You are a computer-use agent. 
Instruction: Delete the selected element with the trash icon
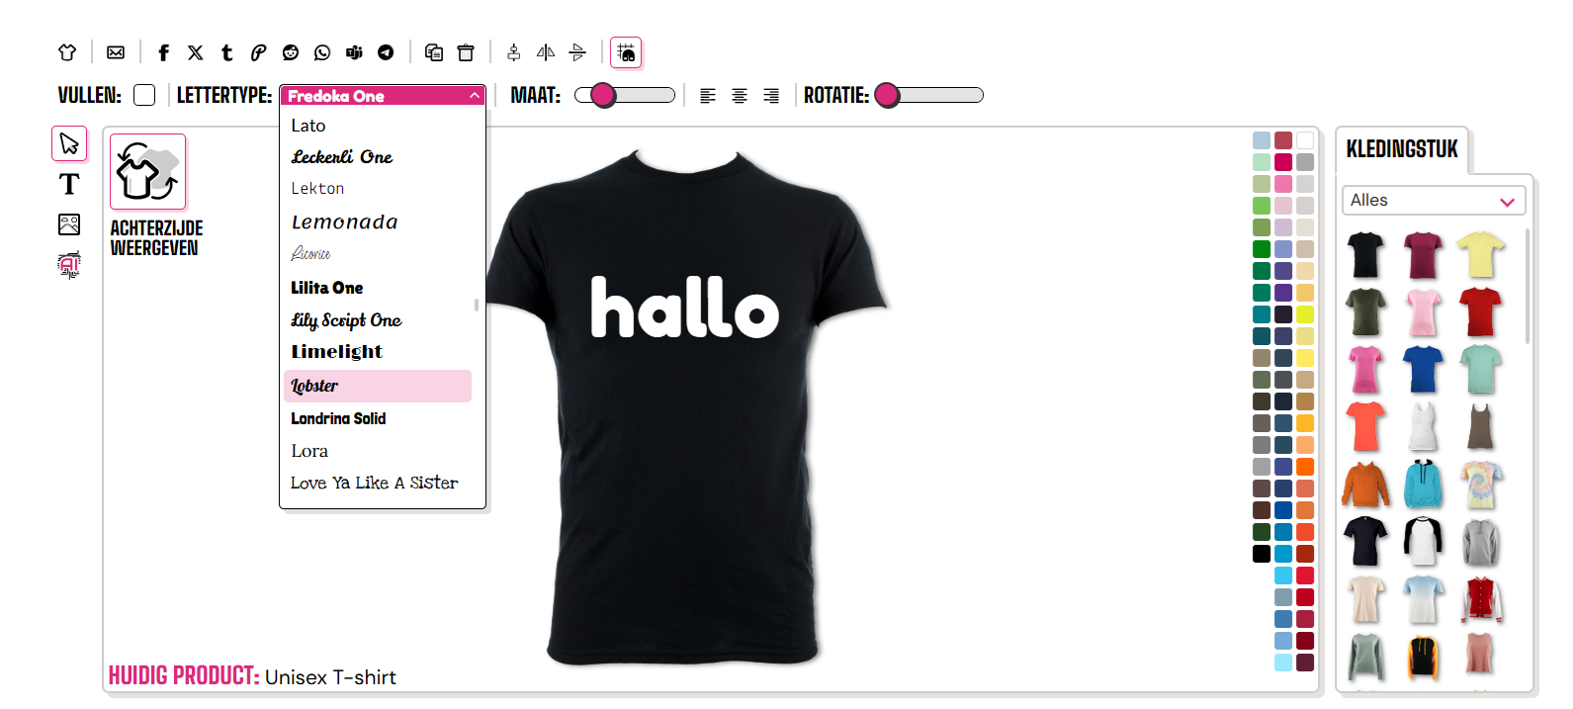[466, 52]
